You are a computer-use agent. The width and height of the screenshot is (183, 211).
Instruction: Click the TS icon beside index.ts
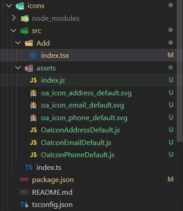29,167
